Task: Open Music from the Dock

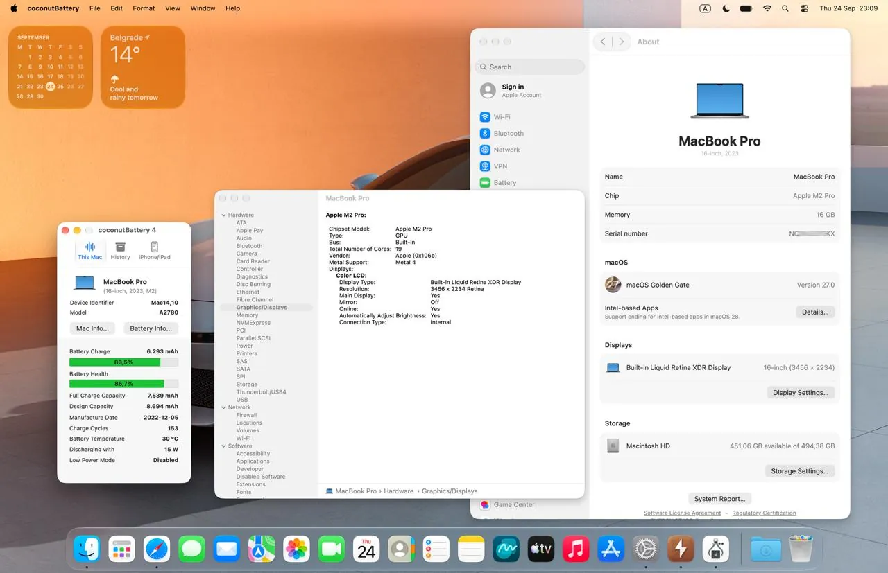Action: click(576, 549)
